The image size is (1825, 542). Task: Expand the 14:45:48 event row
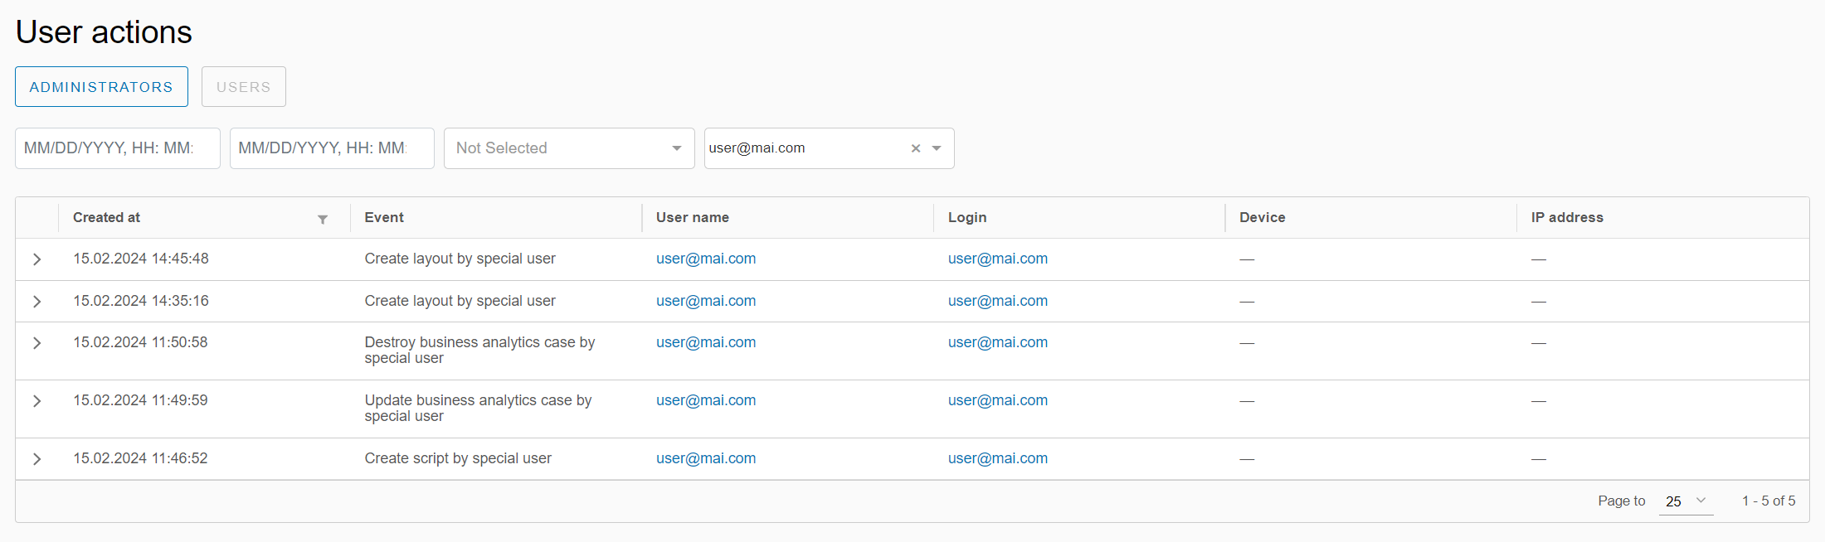37,259
